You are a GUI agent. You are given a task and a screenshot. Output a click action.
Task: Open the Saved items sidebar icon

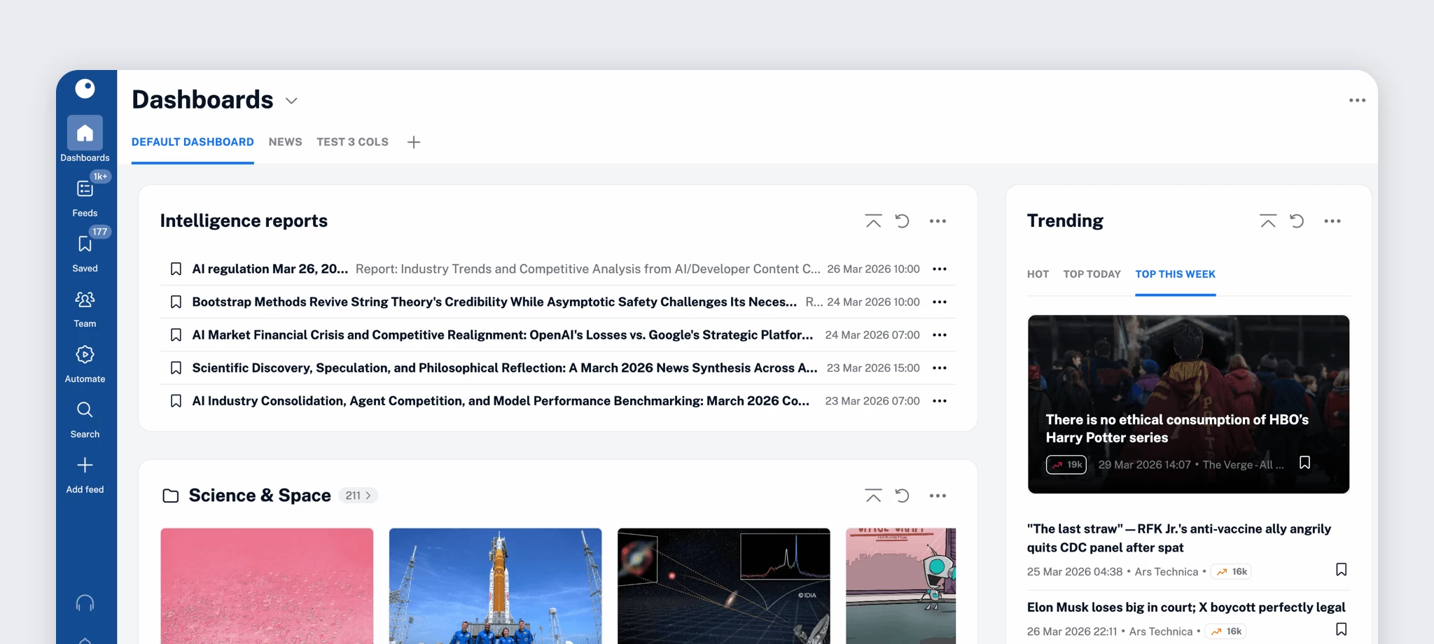pyautogui.click(x=85, y=244)
